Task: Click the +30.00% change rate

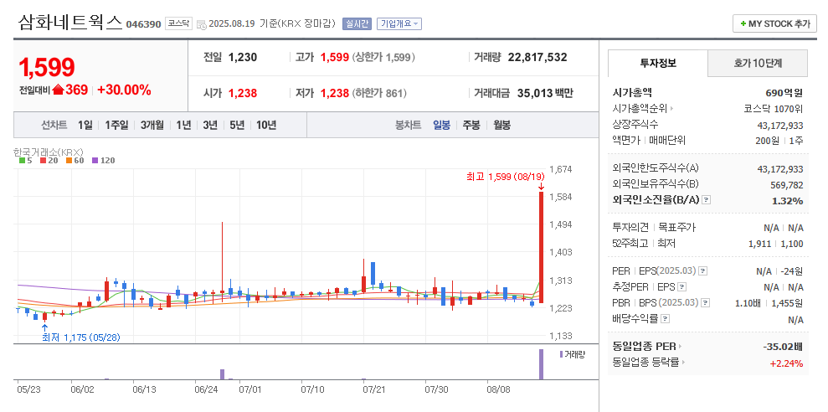Action: click(x=124, y=90)
